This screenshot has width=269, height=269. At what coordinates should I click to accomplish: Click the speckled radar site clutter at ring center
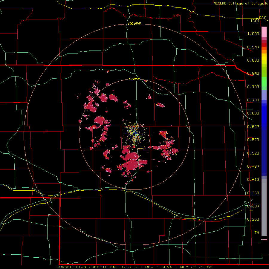[x=135, y=134]
